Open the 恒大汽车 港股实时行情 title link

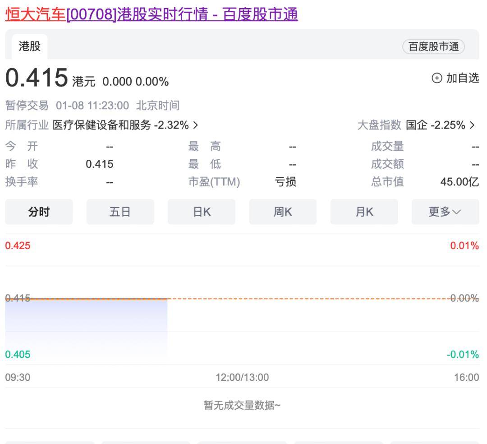pyautogui.click(x=152, y=14)
